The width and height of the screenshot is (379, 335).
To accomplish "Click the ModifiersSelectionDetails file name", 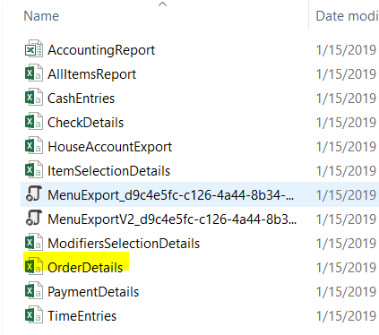I will click(124, 244).
